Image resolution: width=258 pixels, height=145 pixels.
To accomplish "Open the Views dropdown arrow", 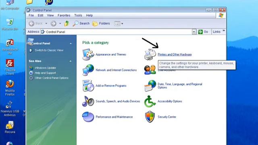I will (122, 24).
